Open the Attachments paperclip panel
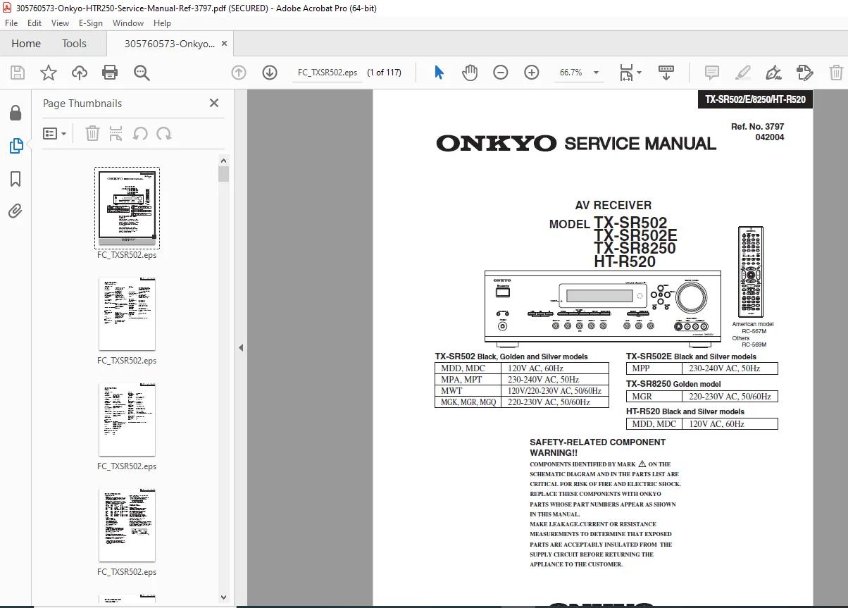This screenshot has width=848, height=608. click(15, 211)
